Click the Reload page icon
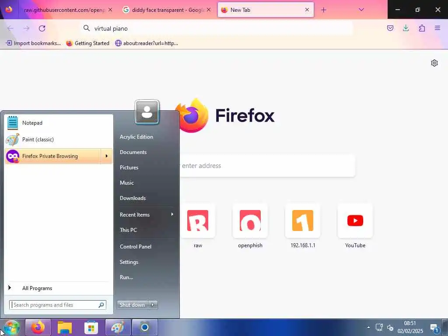Viewport: 448px width, 336px height. [42, 28]
